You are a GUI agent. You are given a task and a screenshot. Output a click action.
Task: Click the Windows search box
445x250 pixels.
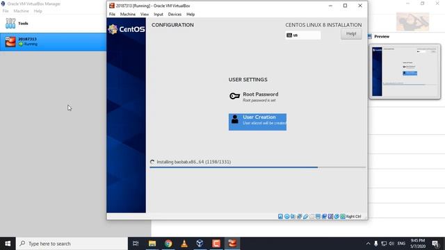coord(72,244)
